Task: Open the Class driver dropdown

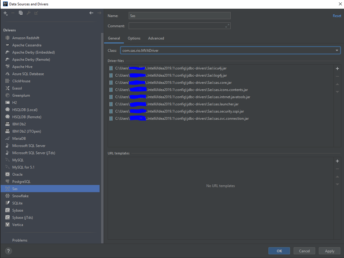Action: tap(337, 50)
